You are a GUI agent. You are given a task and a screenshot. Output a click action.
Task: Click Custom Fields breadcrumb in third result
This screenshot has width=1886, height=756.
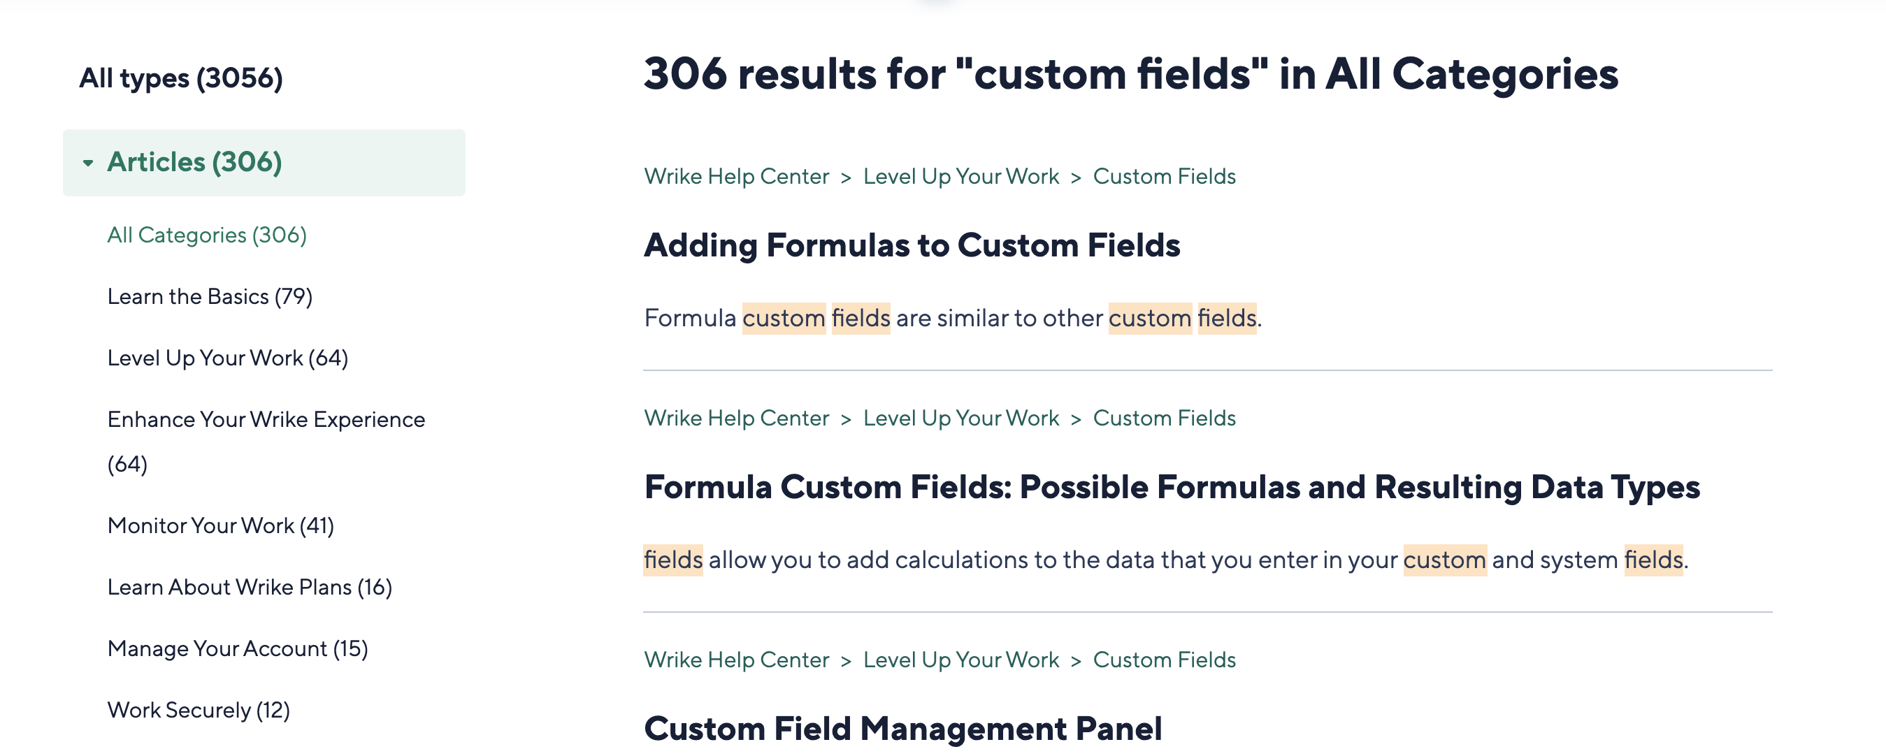point(1163,660)
